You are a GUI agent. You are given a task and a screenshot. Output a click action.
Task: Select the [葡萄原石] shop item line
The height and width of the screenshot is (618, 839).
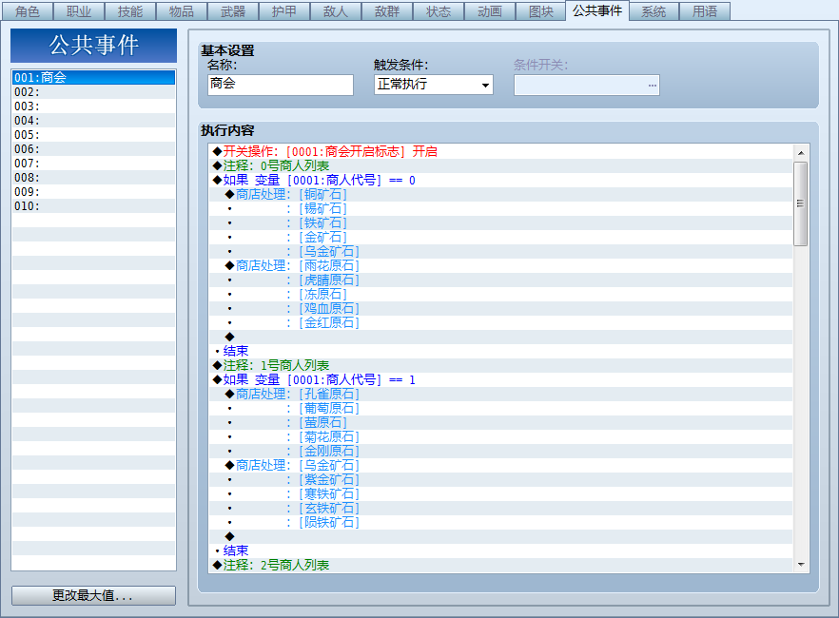(500, 408)
